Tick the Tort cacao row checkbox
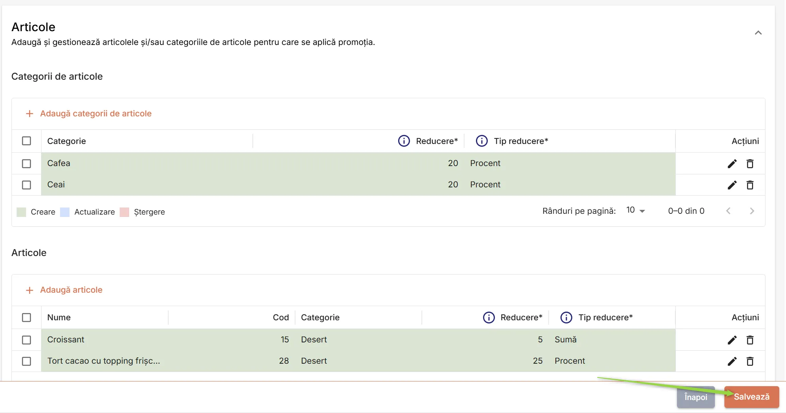This screenshot has width=786, height=413. 26,361
